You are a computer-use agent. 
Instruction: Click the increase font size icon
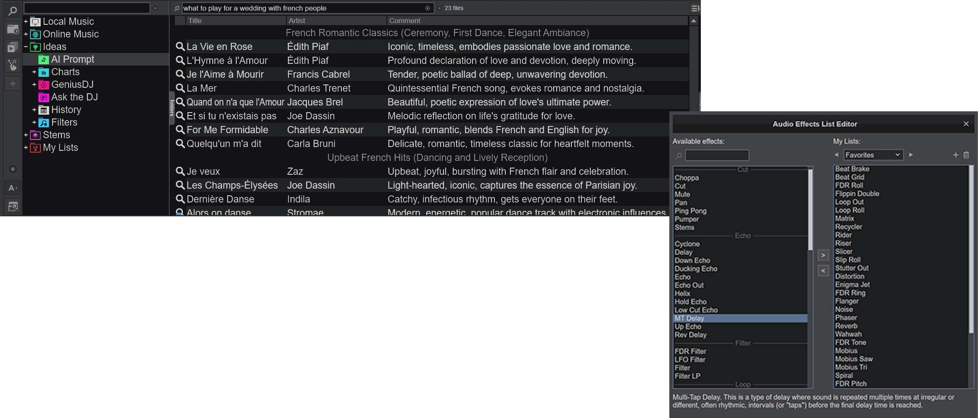point(13,188)
